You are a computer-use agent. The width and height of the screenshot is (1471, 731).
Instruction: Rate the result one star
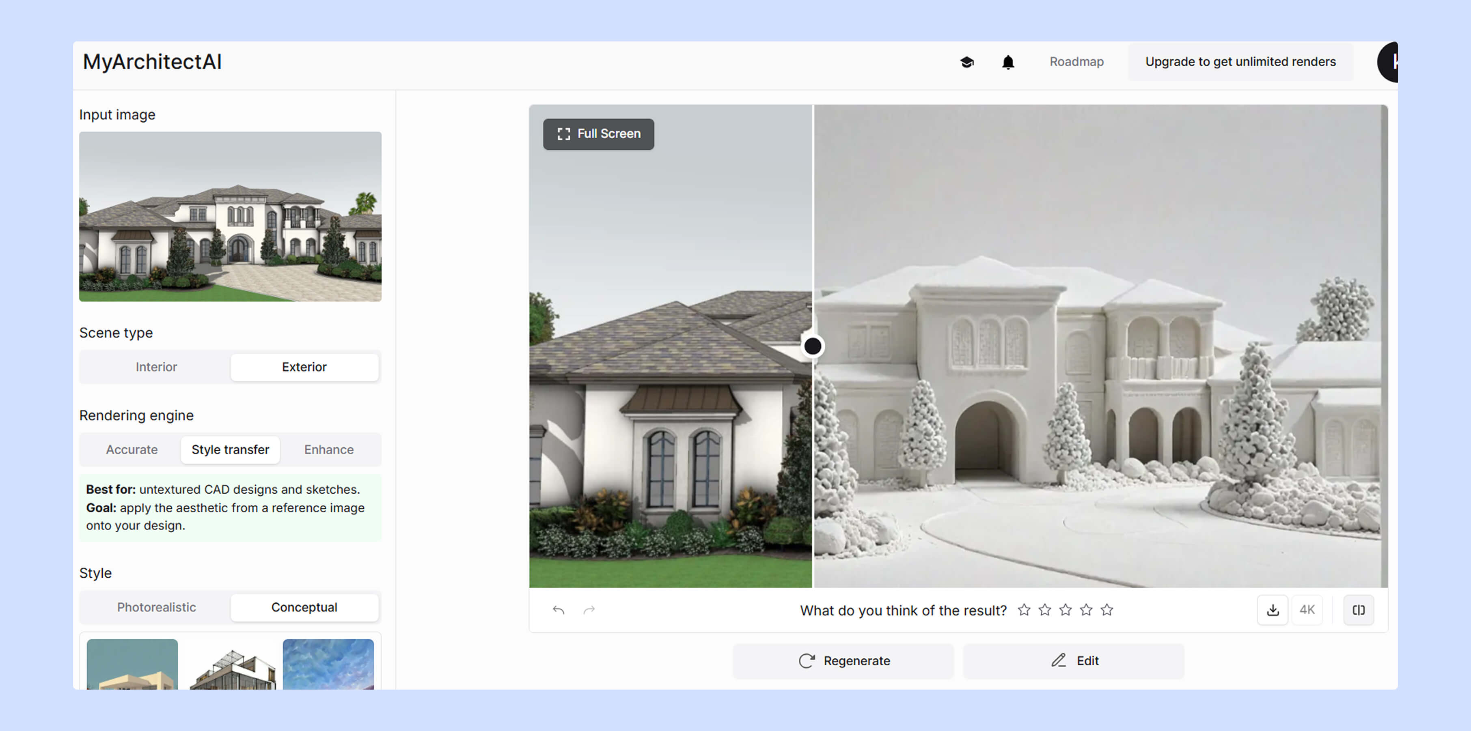coord(1024,610)
